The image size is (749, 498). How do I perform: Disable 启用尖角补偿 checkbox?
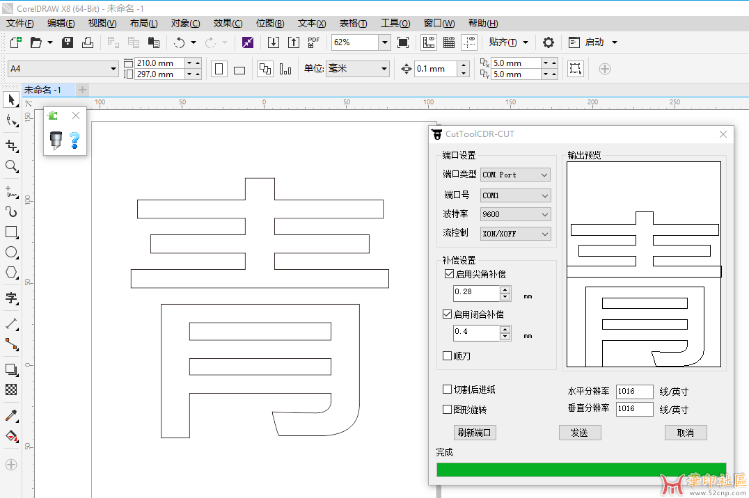[x=448, y=274]
